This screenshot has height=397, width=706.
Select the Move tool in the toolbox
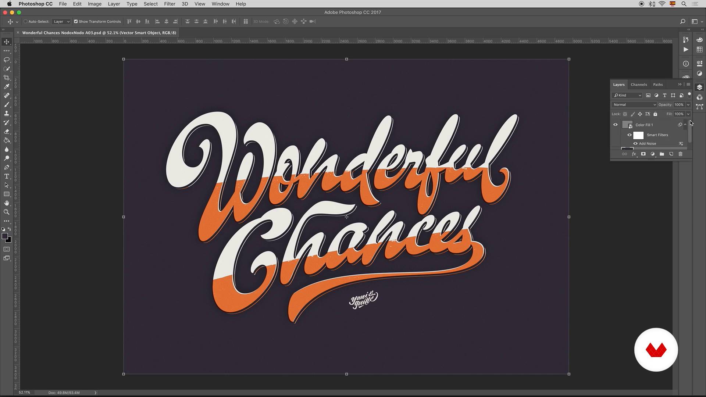pyautogui.click(x=7, y=42)
